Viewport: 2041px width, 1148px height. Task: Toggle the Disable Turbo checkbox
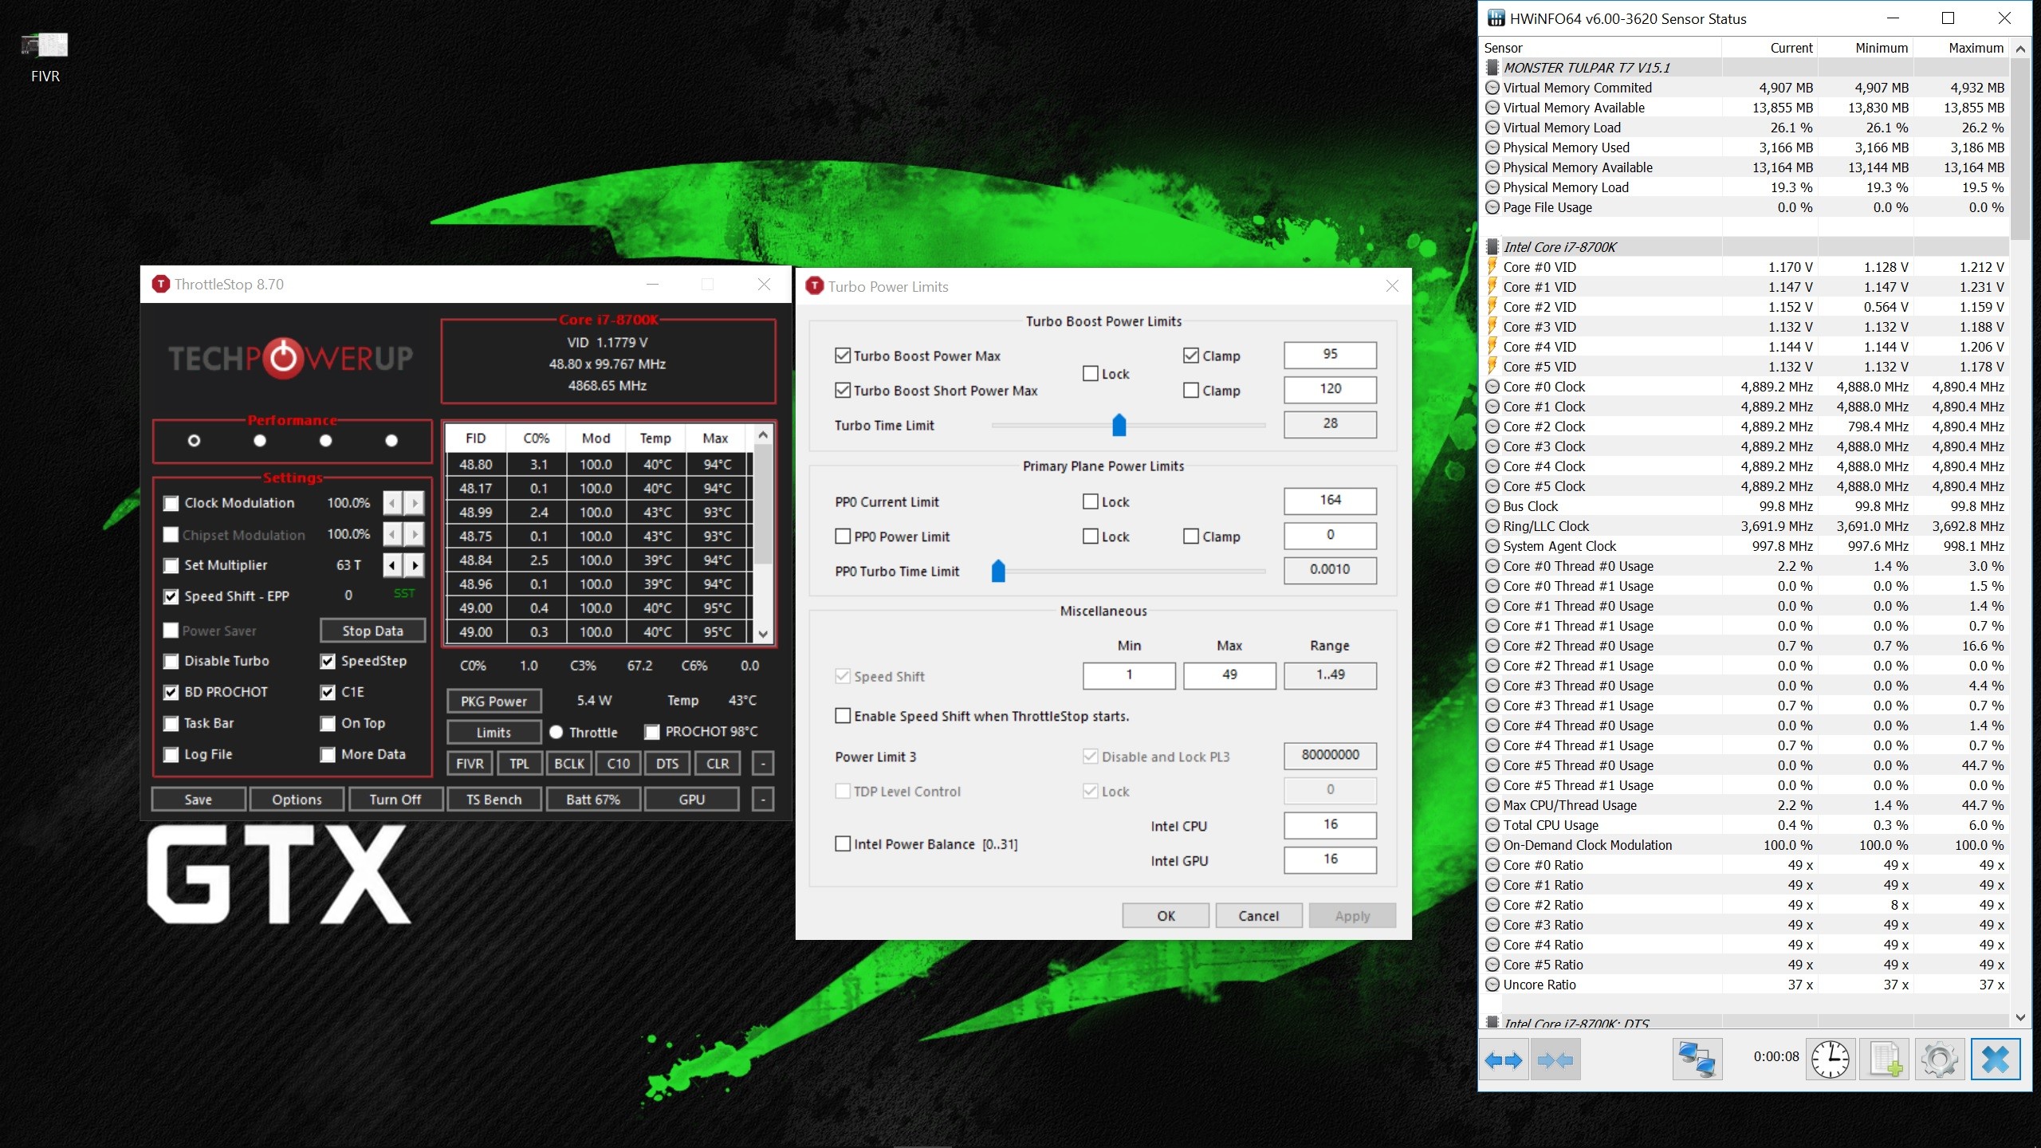(171, 661)
